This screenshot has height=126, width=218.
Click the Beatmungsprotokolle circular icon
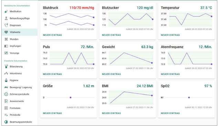[x=6, y=122]
